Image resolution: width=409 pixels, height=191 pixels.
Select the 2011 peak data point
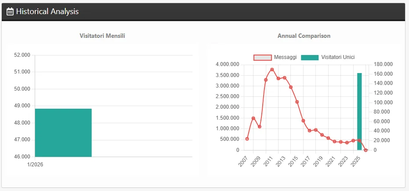(272, 70)
